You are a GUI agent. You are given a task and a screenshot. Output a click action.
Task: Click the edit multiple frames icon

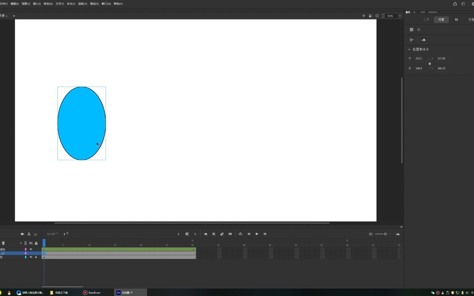214,234
